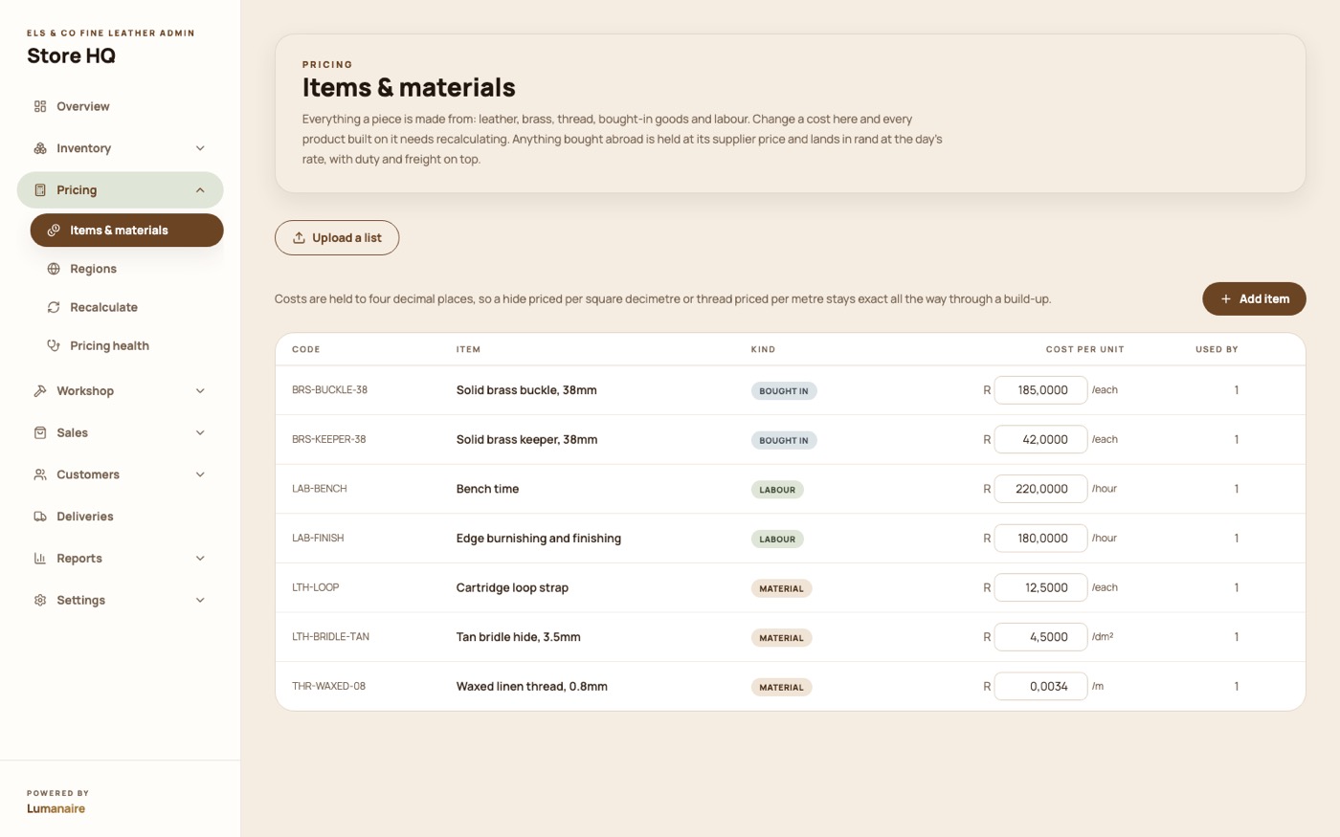
Task: Click BOUGHT IN badge on brass buckle row
Action: tap(784, 391)
